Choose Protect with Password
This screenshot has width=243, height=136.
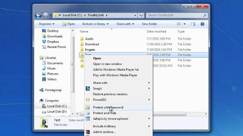tap(118, 107)
